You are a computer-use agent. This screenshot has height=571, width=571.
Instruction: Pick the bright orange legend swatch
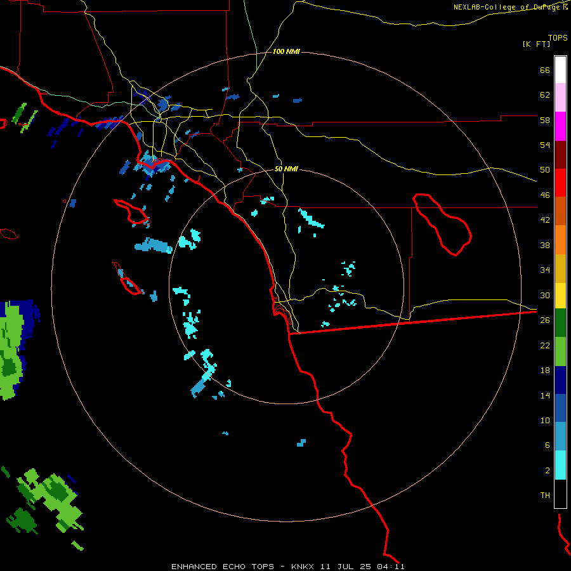pyautogui.click(x=560, y=240)
